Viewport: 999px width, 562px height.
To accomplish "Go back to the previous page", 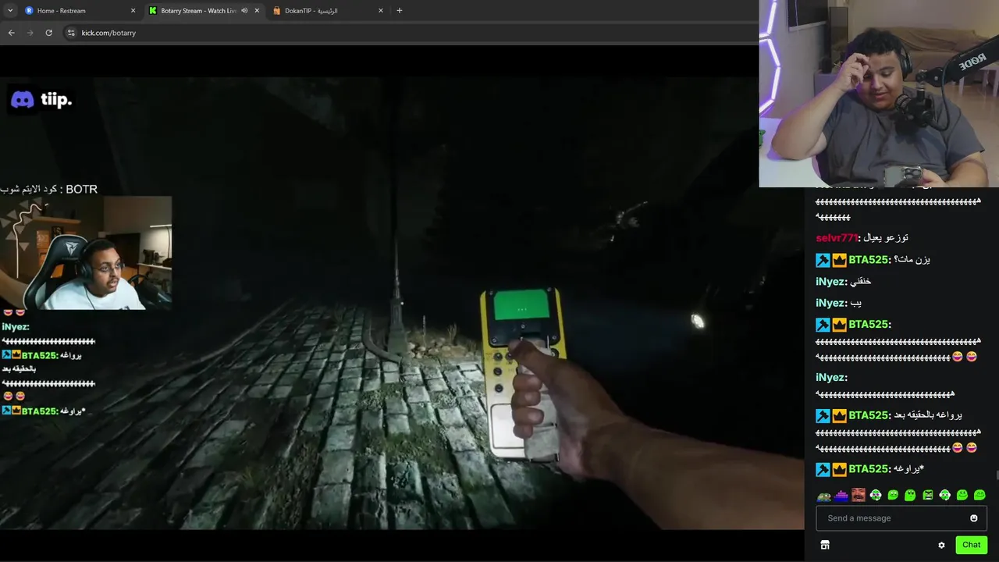I will coord(11,33).
